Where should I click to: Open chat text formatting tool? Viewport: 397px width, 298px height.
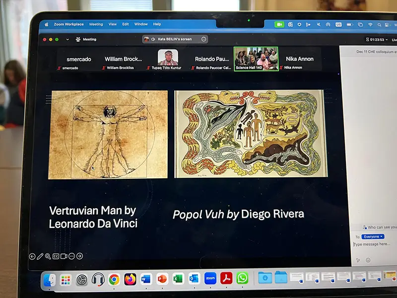click(x=358, y=260)
